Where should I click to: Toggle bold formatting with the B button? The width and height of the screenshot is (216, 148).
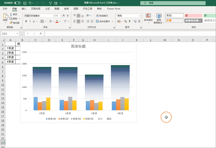(x=26, y=21)
